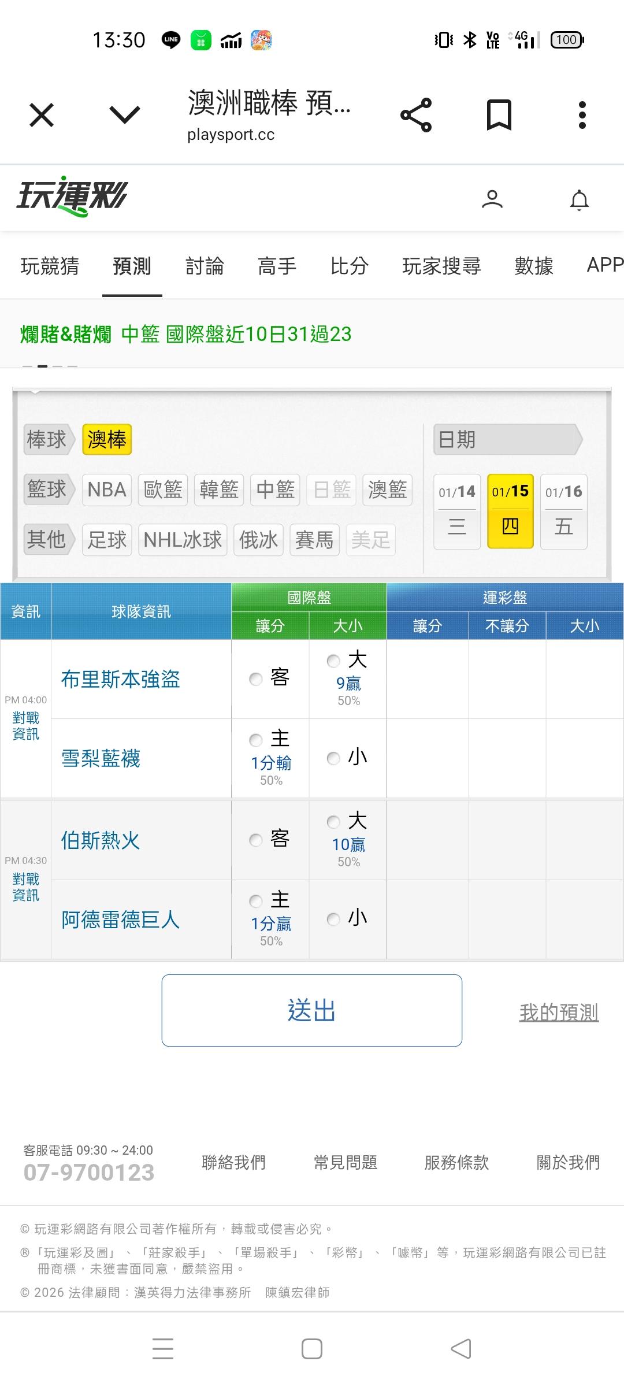
Task: Open team info for 雪梨藍襪
Action: point(101,758)
